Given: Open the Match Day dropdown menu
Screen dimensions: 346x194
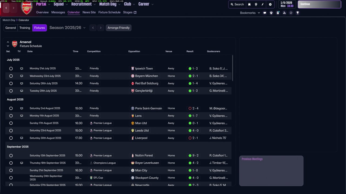Looking at the screenshot, I should (x=110, y=4).
